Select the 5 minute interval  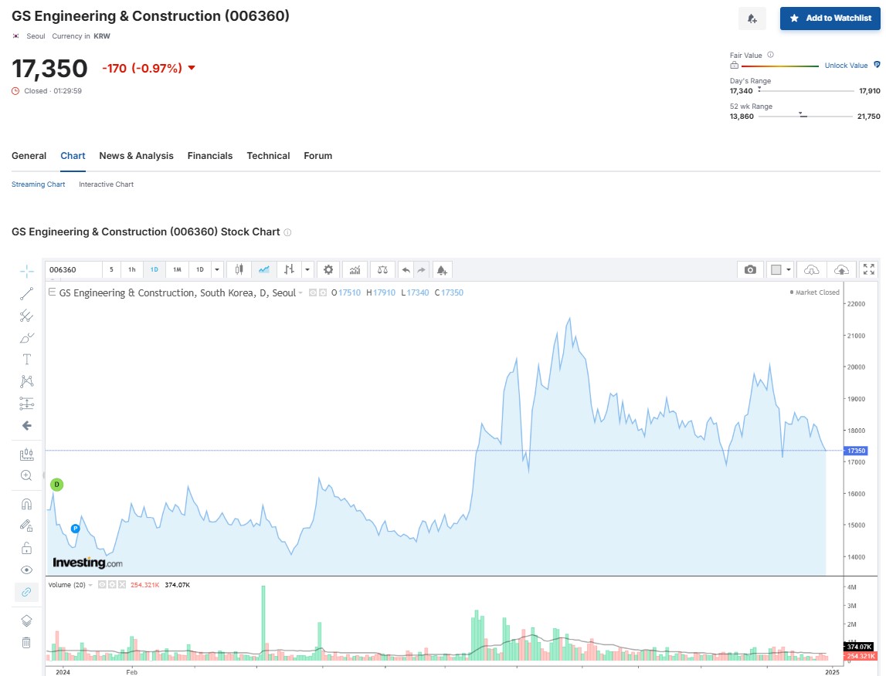[111, 270]
